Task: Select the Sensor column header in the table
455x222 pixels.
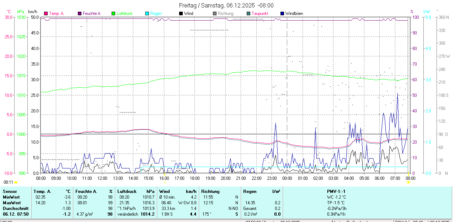Action: (x=10, y=192)
